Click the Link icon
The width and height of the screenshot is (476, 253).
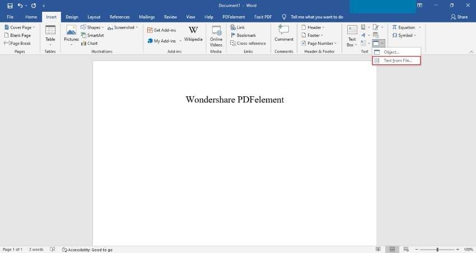pyautogui.click(x=237, y=27)
